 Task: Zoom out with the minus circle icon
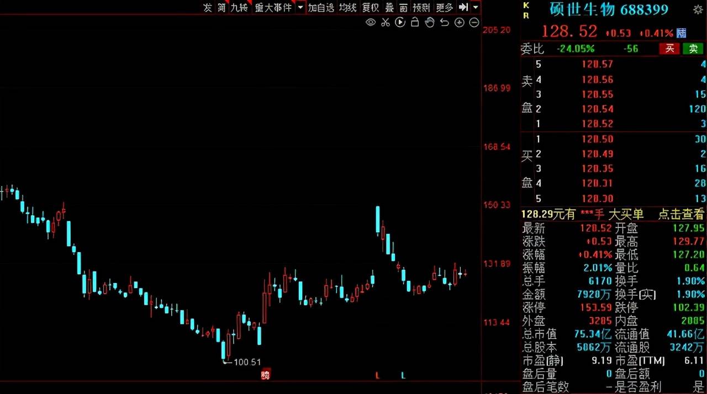[x=474, y=23]
